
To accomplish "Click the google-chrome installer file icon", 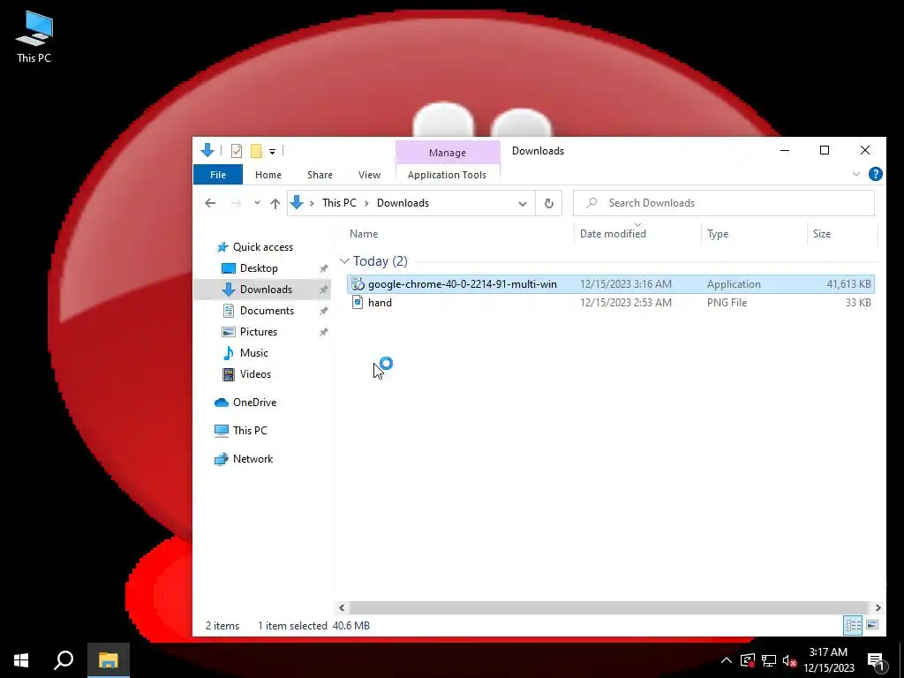I will pos(358,283).
